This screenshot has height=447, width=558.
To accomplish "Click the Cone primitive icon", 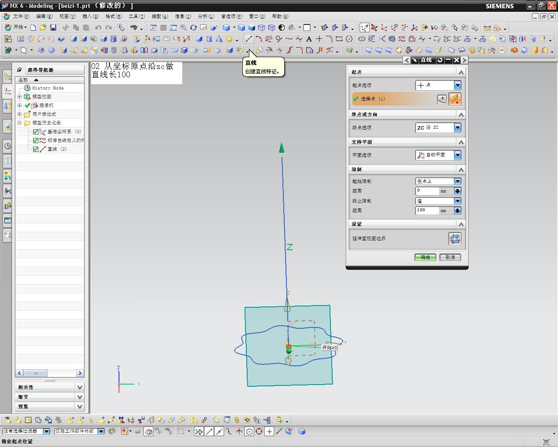I will (219, 39).
